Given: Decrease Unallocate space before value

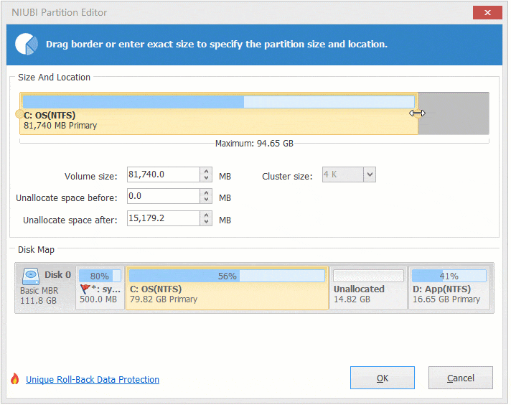Looking at the screenshot, I should (206, 200).
